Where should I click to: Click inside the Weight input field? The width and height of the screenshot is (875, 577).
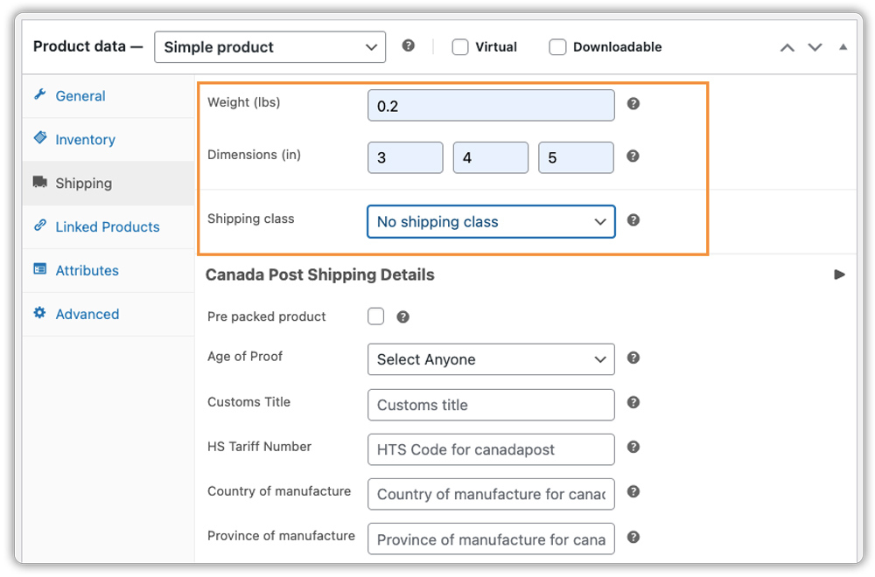click(x=490, y=104)
